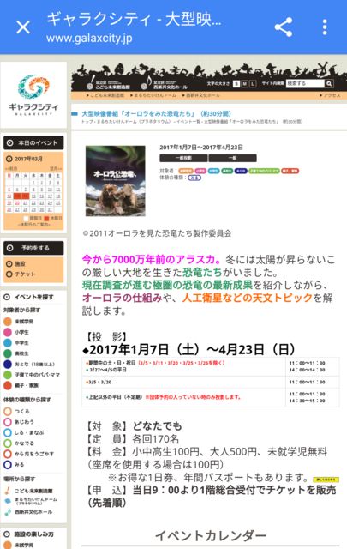Go to next month in calendar
Viewport: 347px width, 549px height.
click(56, 169)
